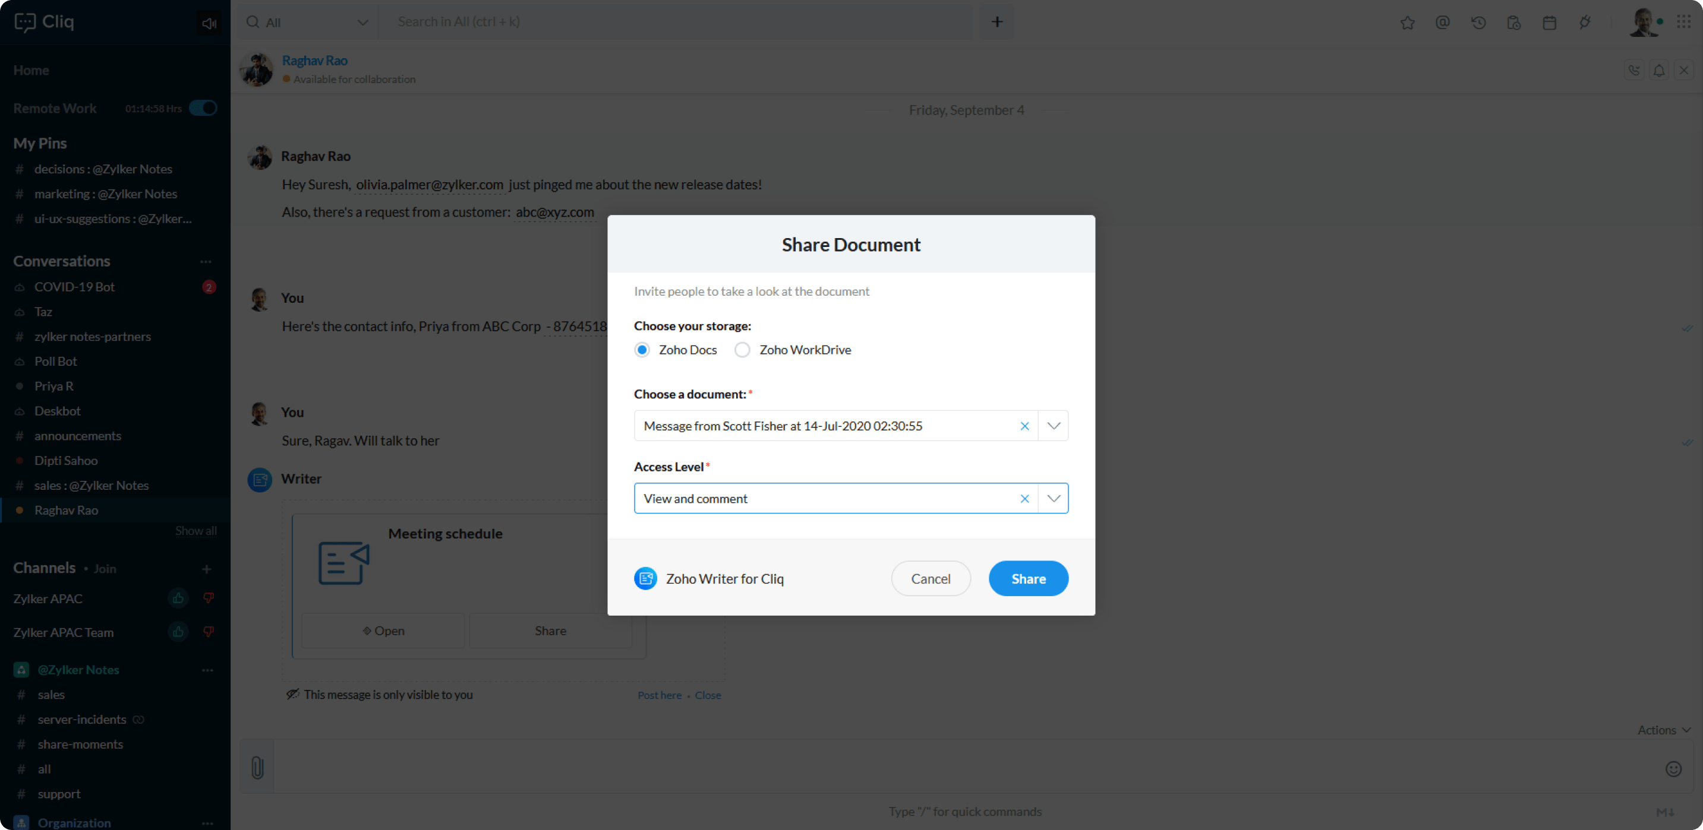Open the Access Level dropdown arrow
1703x830 pixels.
(1053, 499)
